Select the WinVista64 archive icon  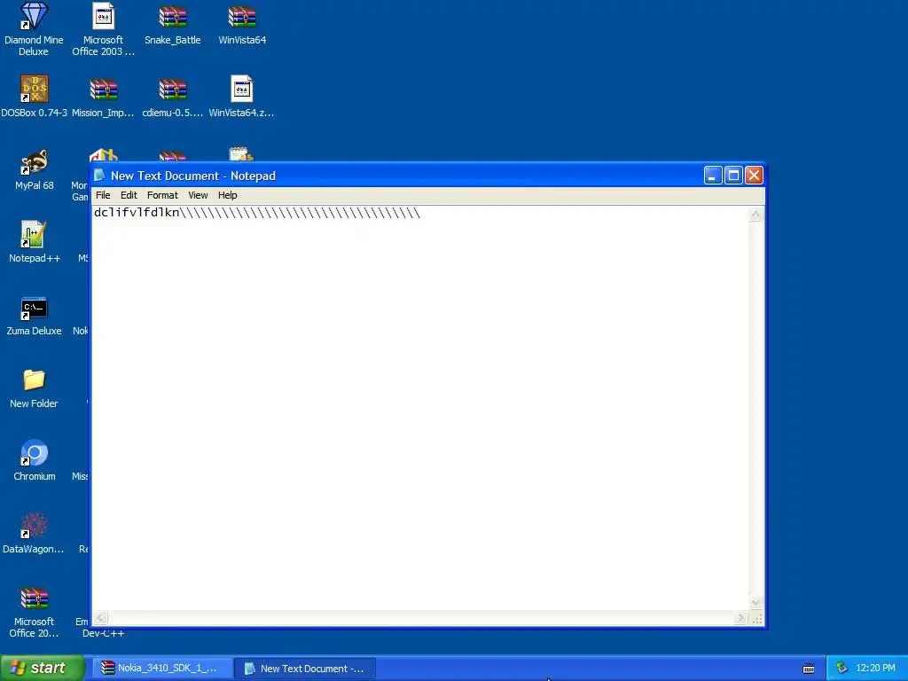tap(242, 24)
